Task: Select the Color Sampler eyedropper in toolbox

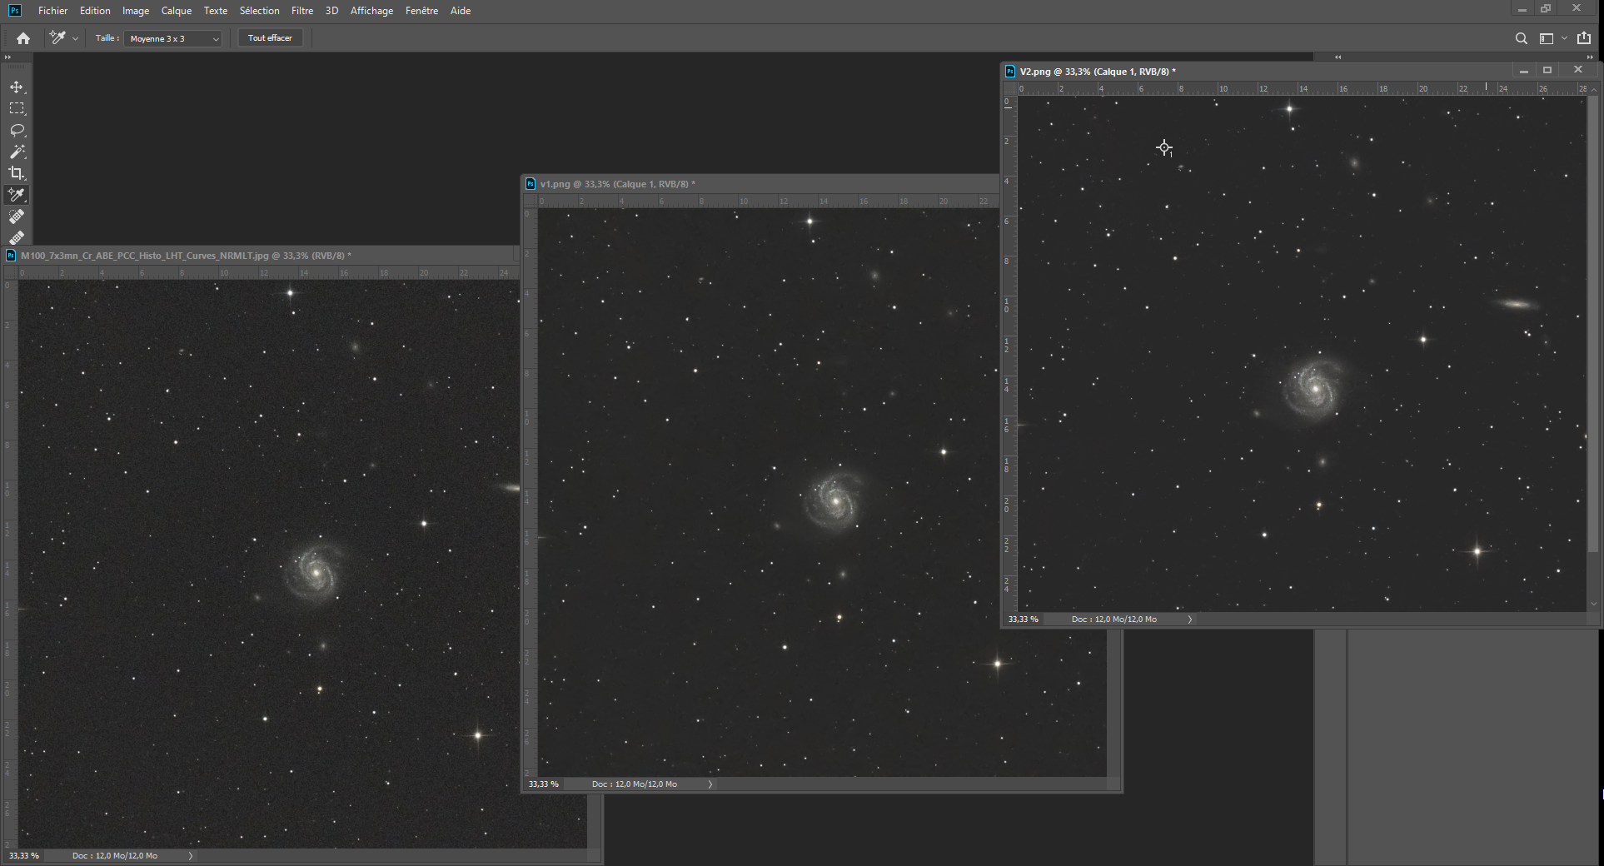Action: 17,195
